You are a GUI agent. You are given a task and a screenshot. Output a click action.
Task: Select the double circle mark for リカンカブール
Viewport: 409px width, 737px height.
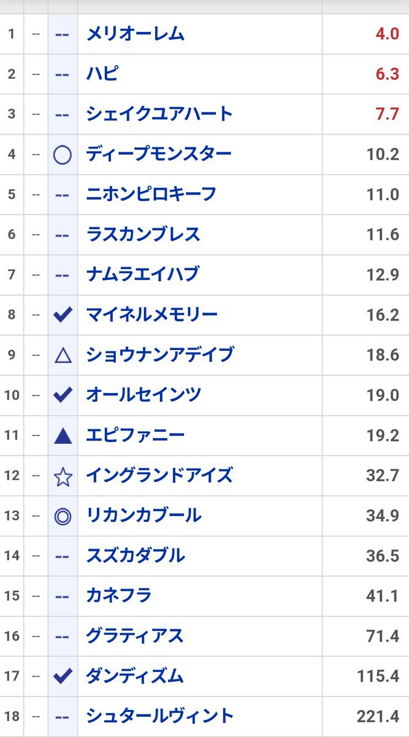coord(63,516)
